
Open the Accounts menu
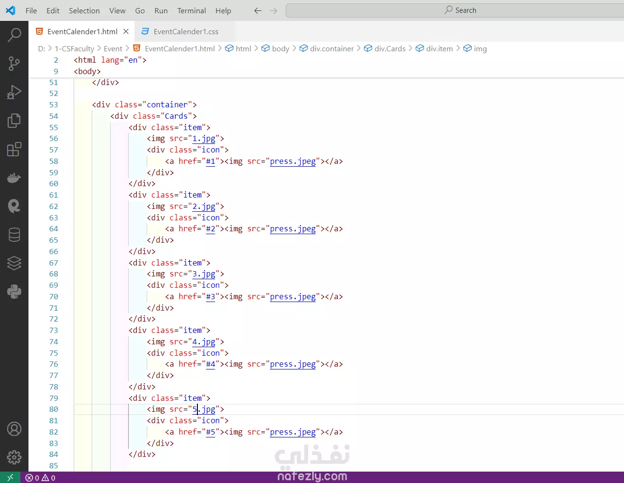(14, 429)
